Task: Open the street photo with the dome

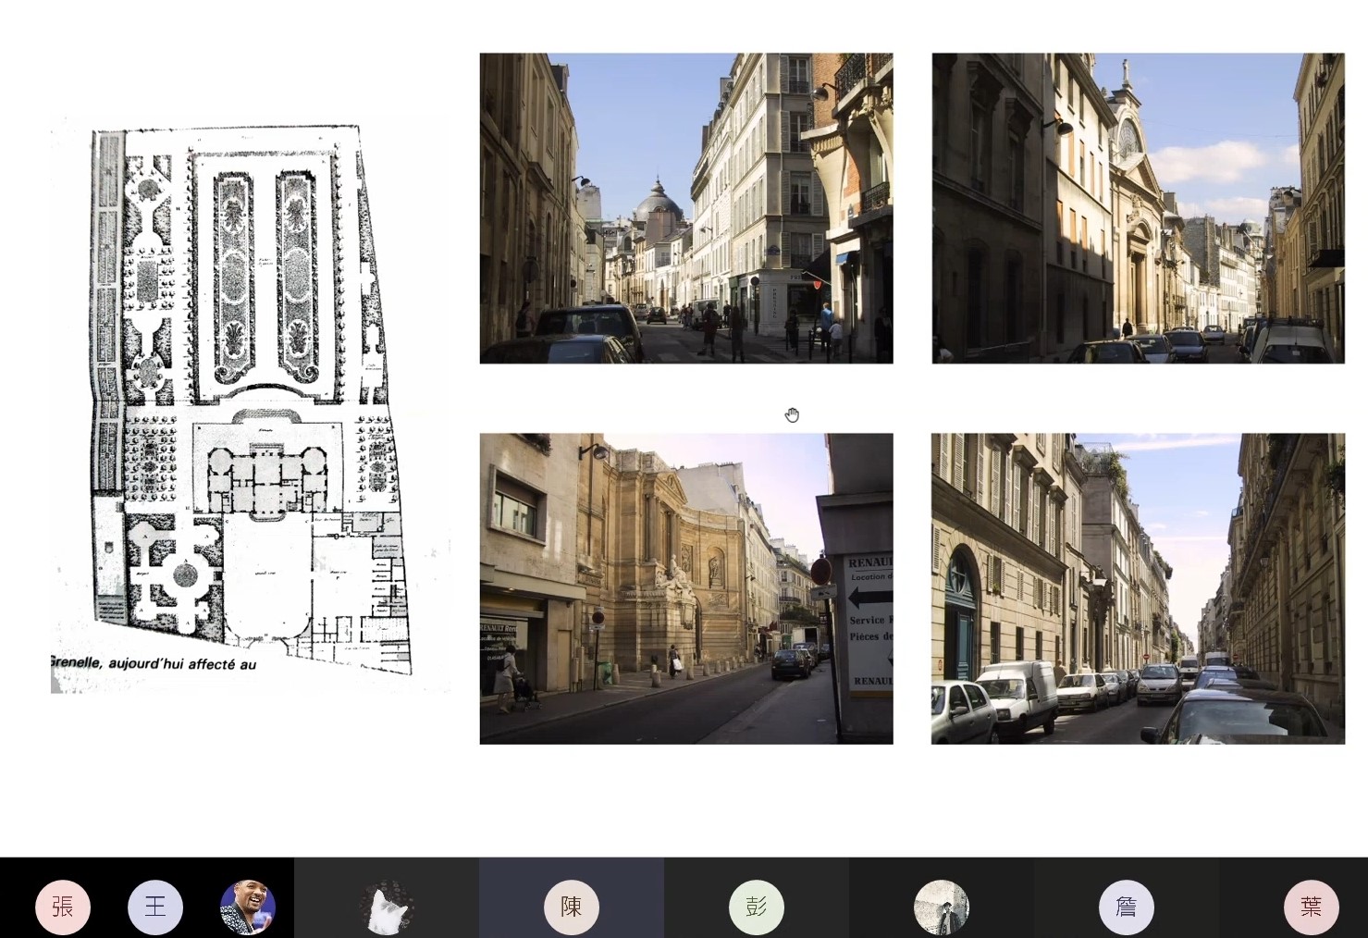Action: click(x=685, y=208)
